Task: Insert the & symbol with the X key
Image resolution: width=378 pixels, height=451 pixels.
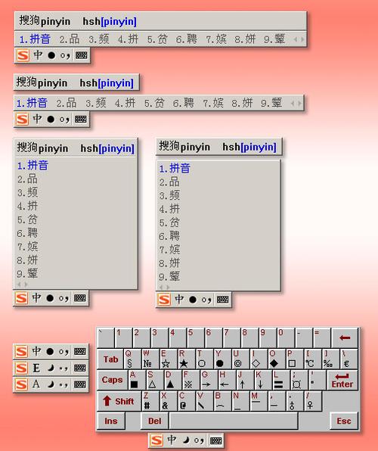Action: pos(168,401)
